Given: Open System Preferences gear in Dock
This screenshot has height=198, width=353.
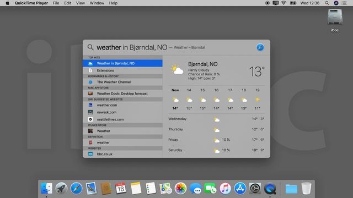Looking at the screenshot, I should pos(255,188).
